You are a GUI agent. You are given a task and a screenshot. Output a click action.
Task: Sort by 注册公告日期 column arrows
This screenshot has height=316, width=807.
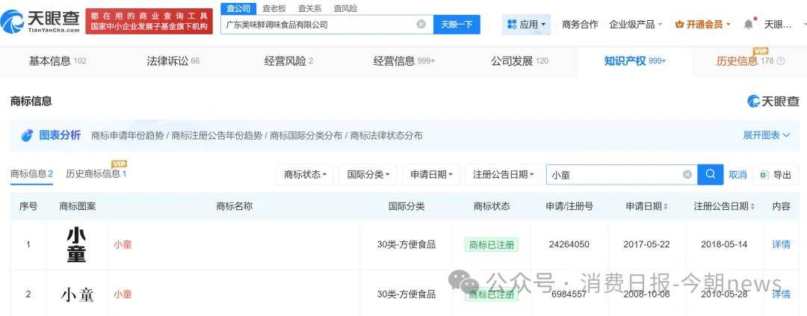pyautogui.click(x=752, y=206)
